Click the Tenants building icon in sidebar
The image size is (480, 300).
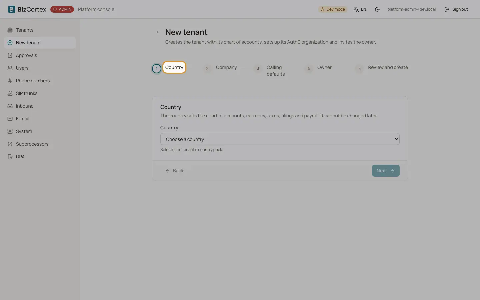point(10,30)
